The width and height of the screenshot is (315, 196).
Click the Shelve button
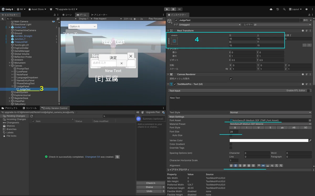coord(149,187)
